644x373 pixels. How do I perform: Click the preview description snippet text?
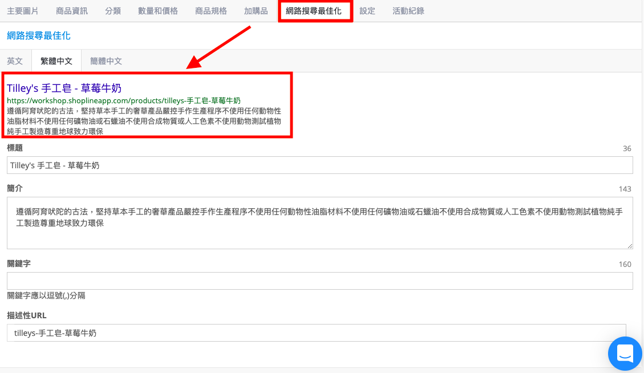tap(144, 121)
